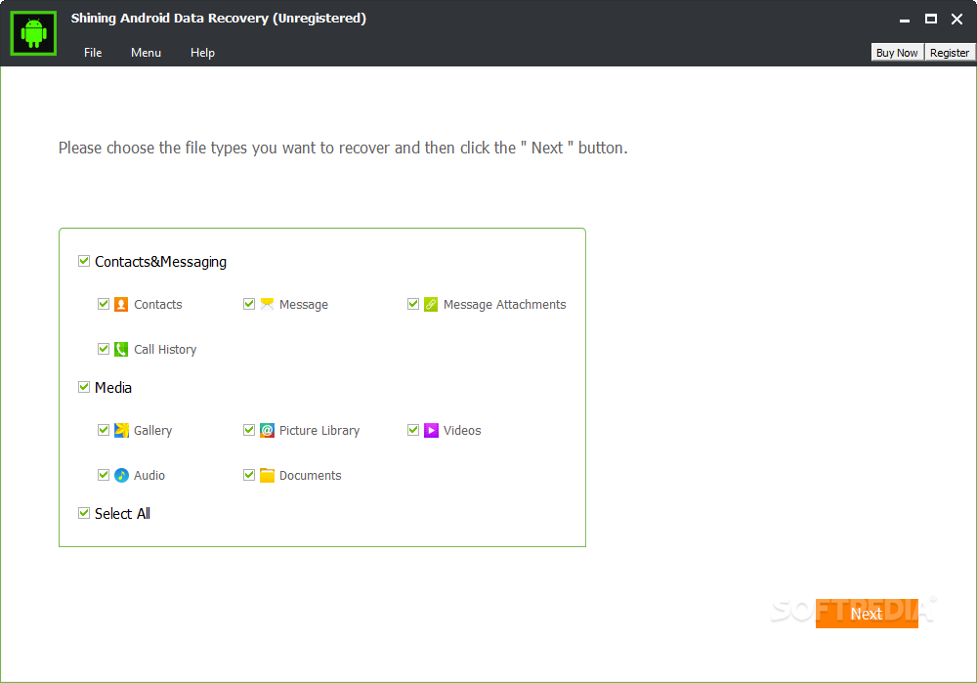Click the 'Audio' label text
This screenshot has height=683, width=977.
pyautogui.click(x=149, y=475)
